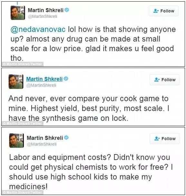
Task: Click the profile avatar in first tweet
Action: pyautogui.click(x=18, y=13)
